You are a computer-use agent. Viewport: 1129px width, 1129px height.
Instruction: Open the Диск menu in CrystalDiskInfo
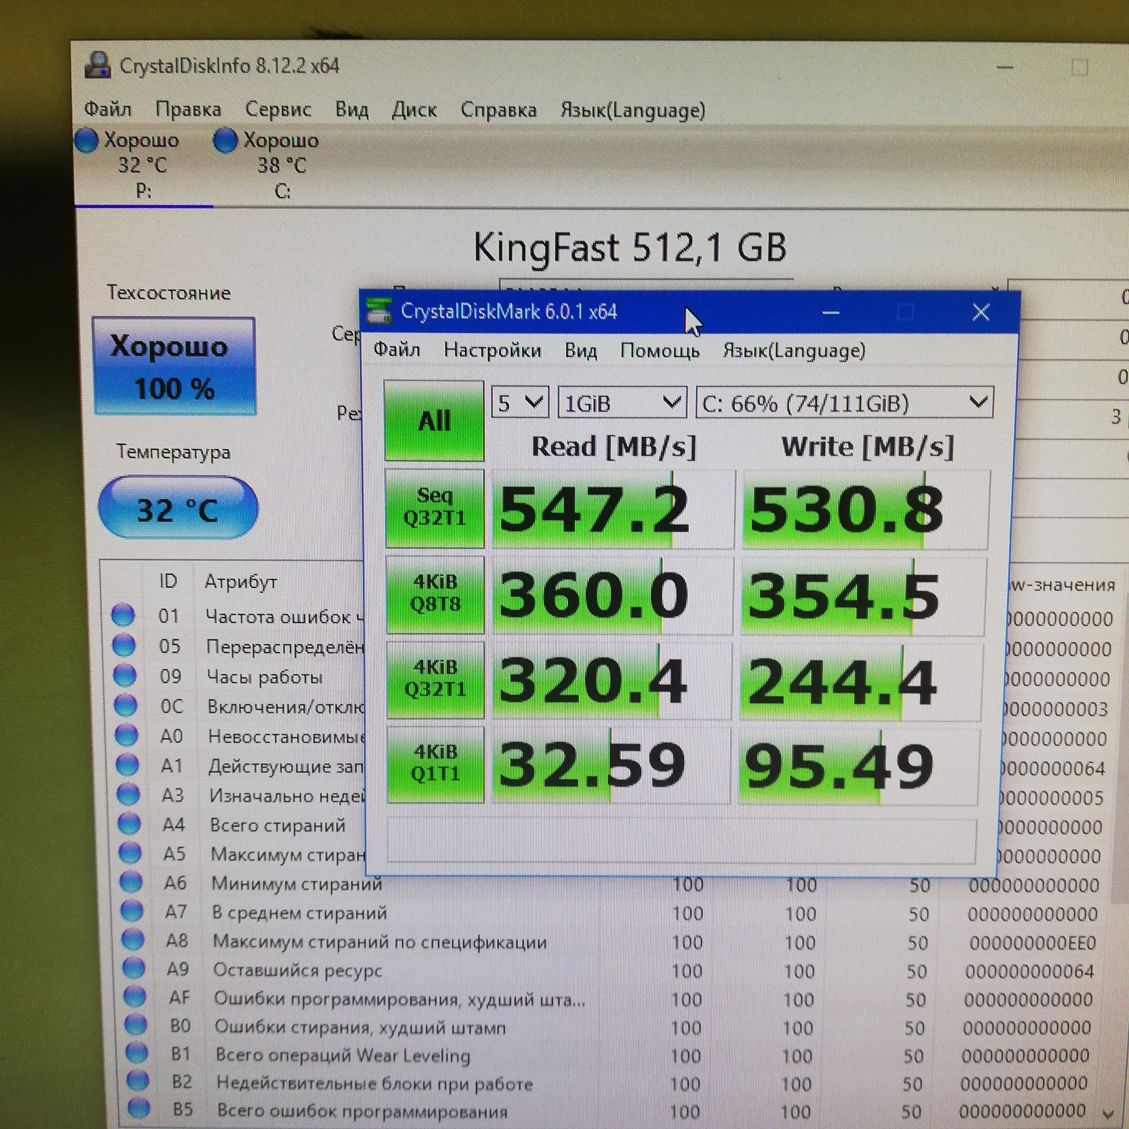[414, 110]
